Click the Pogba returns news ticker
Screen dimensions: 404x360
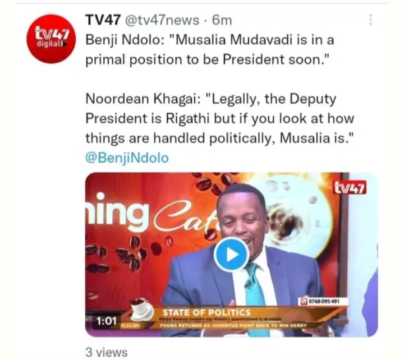(233, 325)
